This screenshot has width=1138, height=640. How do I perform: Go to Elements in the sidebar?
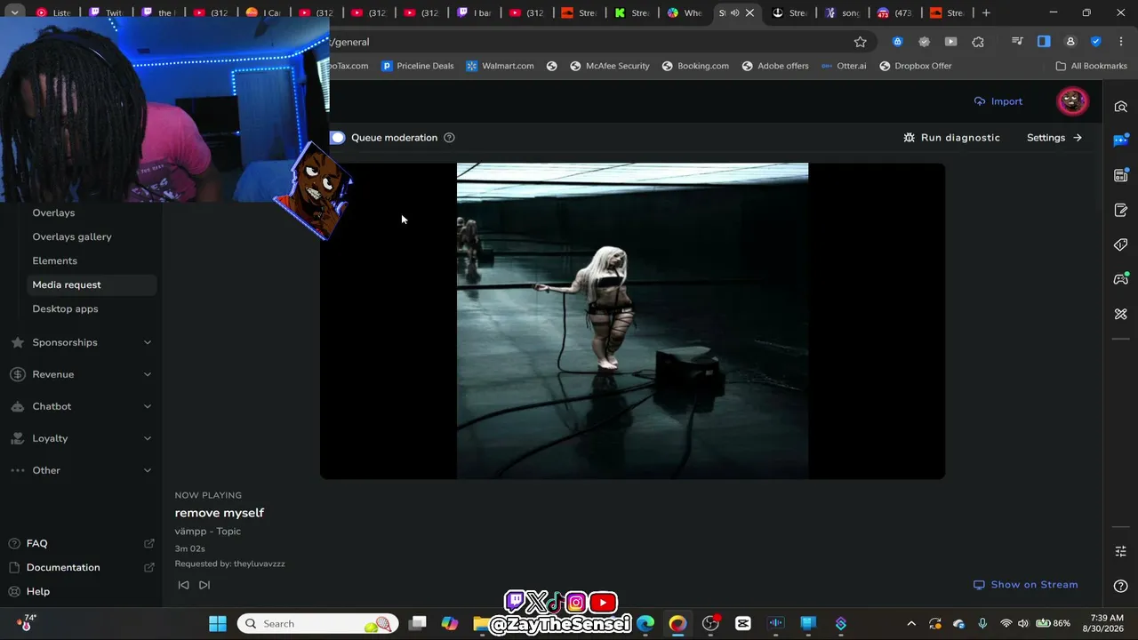[x=55, y=260]
